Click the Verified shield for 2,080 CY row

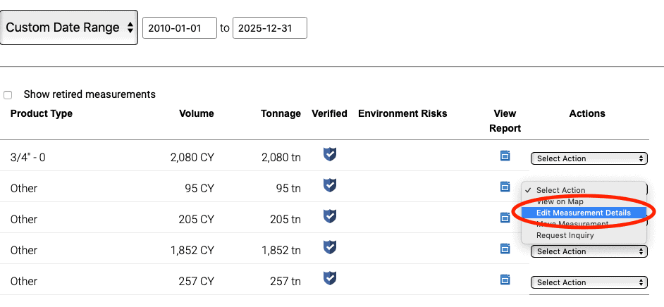point(329,155)
